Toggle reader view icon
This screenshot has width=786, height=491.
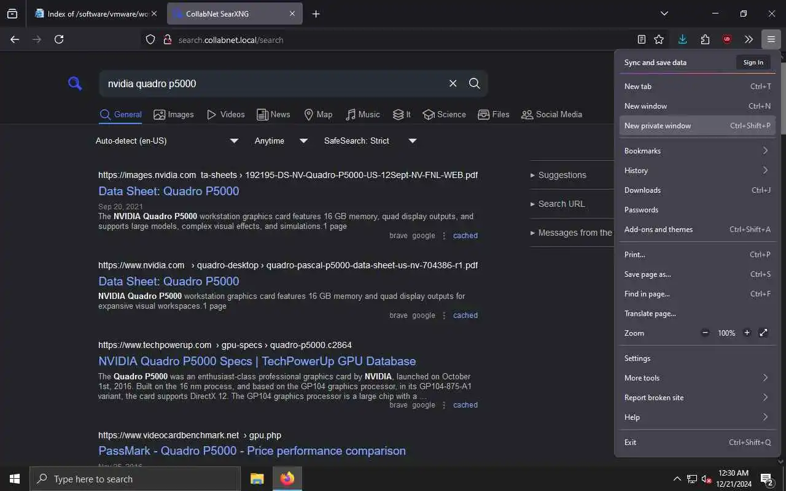coord(642,39)
